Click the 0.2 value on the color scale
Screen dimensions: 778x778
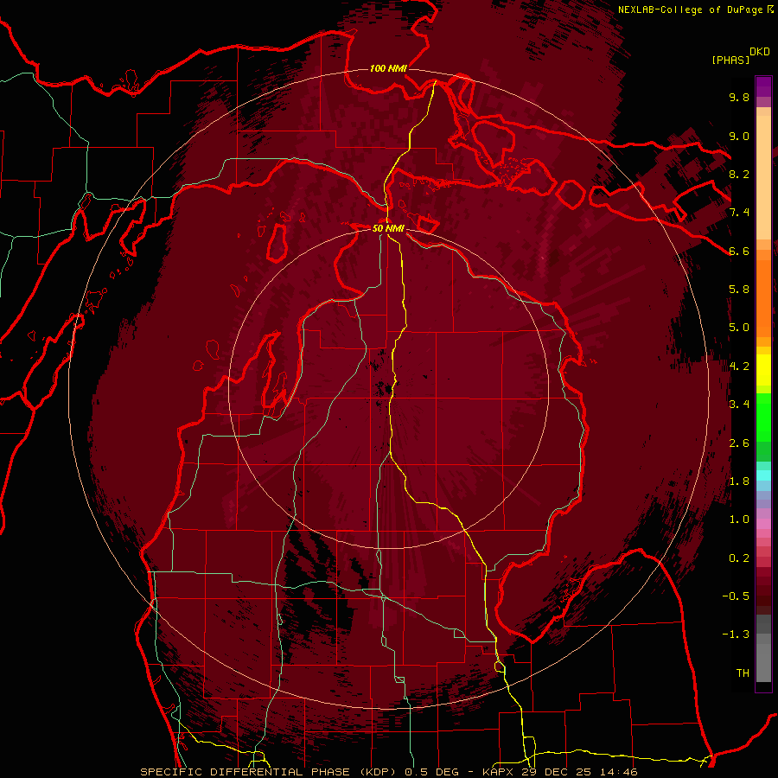[x=739, y=558]
